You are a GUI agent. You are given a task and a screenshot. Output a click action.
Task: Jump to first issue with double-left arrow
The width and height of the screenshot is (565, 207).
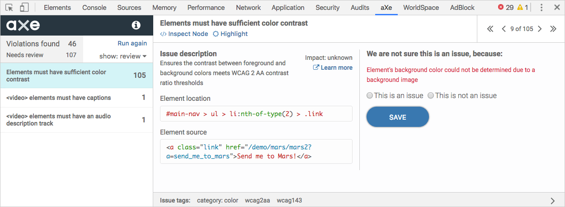(x=490, y=29)
